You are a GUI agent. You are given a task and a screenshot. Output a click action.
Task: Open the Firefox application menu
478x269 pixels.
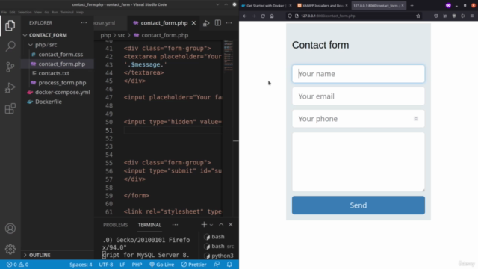pos(472,16)
